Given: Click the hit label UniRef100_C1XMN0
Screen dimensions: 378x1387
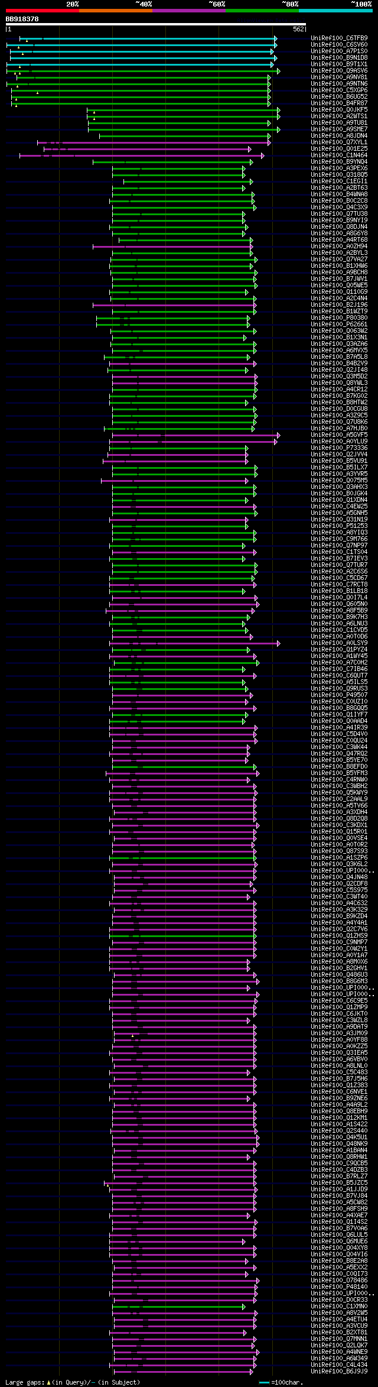Looking at the screenshot, I should point(339,1307).
